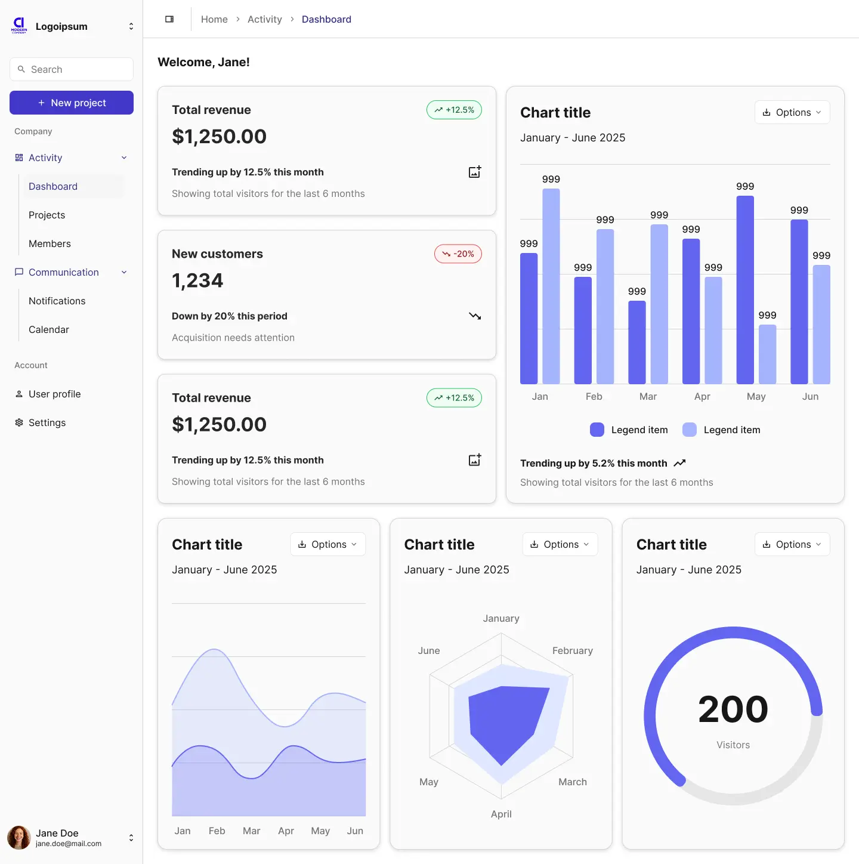Open Settings via the gear icon
Viewport: 859px width, 864px height.
(18, 422)
